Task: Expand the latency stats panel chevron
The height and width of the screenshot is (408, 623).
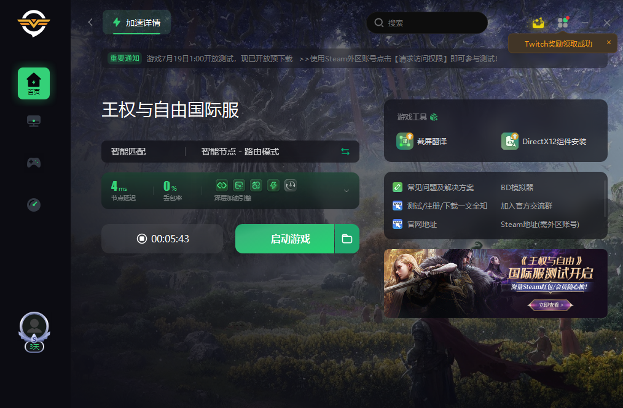Action: click(347, 191)
